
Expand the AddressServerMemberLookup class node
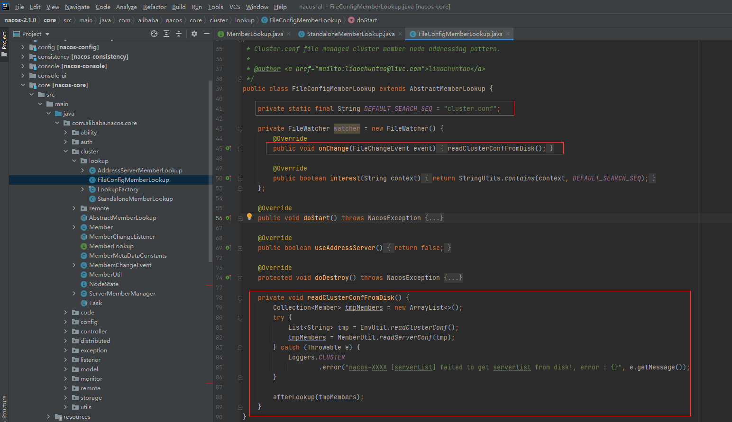pyautogui.click(x=82, y=170)
